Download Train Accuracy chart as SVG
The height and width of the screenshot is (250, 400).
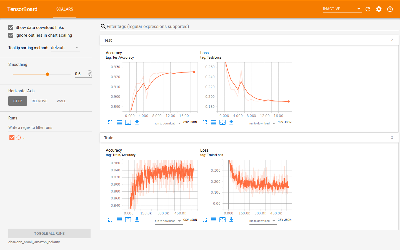137,220
